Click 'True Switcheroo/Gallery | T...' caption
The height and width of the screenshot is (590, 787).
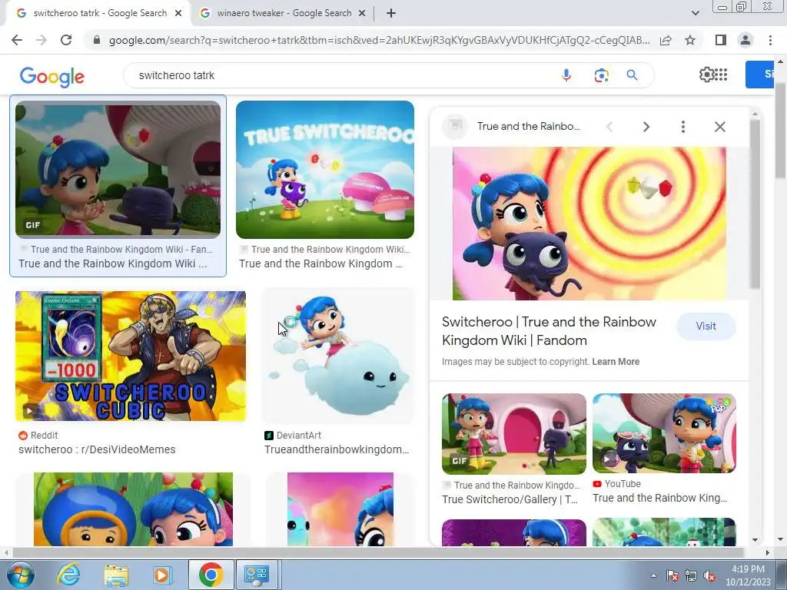510,499
